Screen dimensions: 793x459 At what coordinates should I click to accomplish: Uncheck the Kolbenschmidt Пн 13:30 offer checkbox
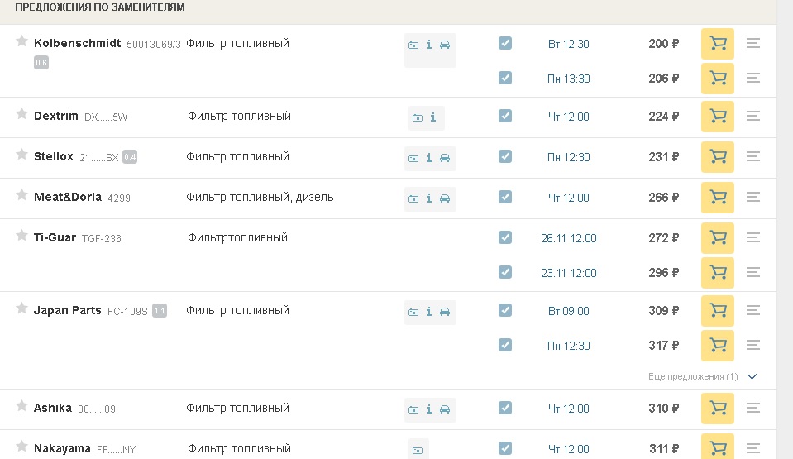coord(504,78)
